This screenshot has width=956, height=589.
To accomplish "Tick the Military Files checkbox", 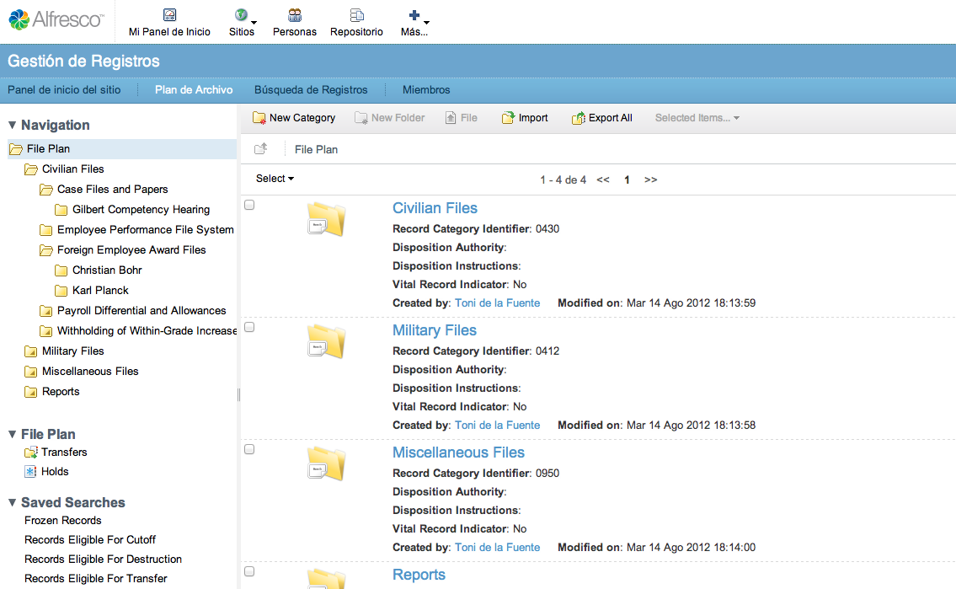I will (249, 327).
